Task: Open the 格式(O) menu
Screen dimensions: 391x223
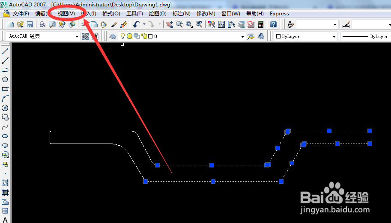Action: [x=111, y=13]
